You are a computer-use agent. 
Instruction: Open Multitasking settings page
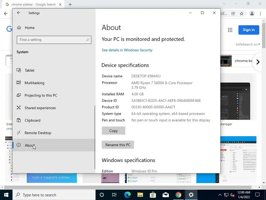coord(54,83)
